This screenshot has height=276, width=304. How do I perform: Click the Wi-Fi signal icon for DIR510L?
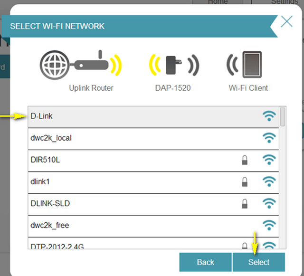(x=269, y=160)
